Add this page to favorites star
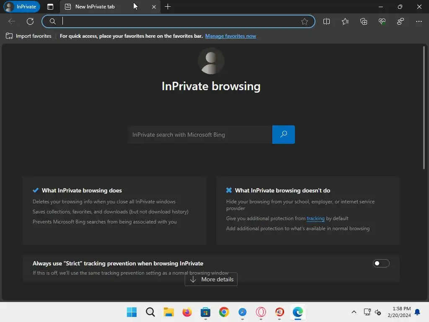Image resolution: width=429 pixels, height=322 pixels. coord(304,21)
